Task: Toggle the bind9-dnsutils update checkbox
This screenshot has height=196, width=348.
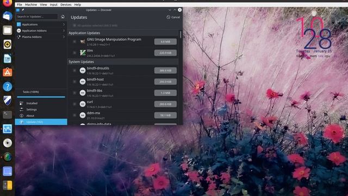Action: [x=74, y=70]
